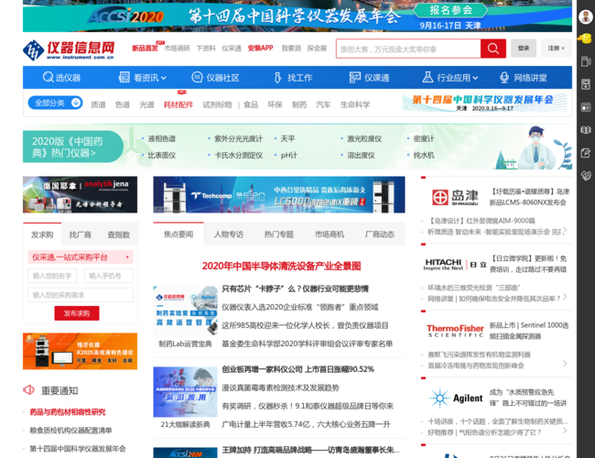Click the open book icon in sidebar
The width and height of the screenshot is (595, 458).
[586, 130]
